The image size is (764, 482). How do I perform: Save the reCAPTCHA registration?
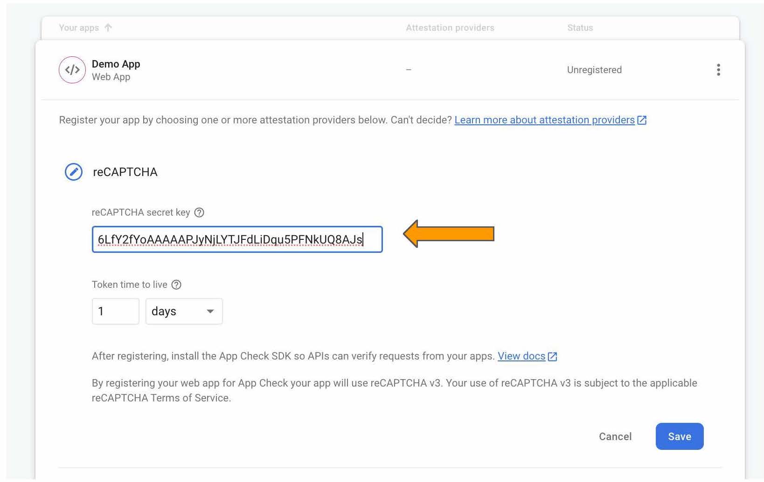pos(680,436)
